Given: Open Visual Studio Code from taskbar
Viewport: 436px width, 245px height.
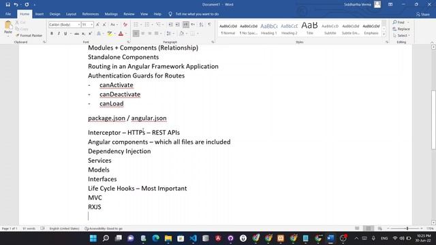Looking at the screenshot, I should (x=193, y=238).
